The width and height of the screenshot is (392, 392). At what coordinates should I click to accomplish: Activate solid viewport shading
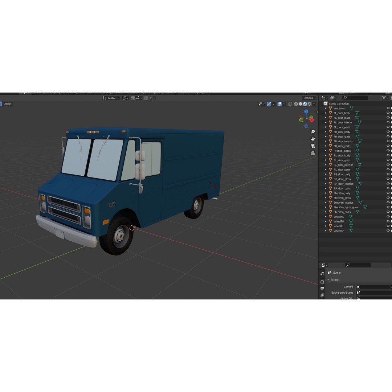[x=300, y=104]
